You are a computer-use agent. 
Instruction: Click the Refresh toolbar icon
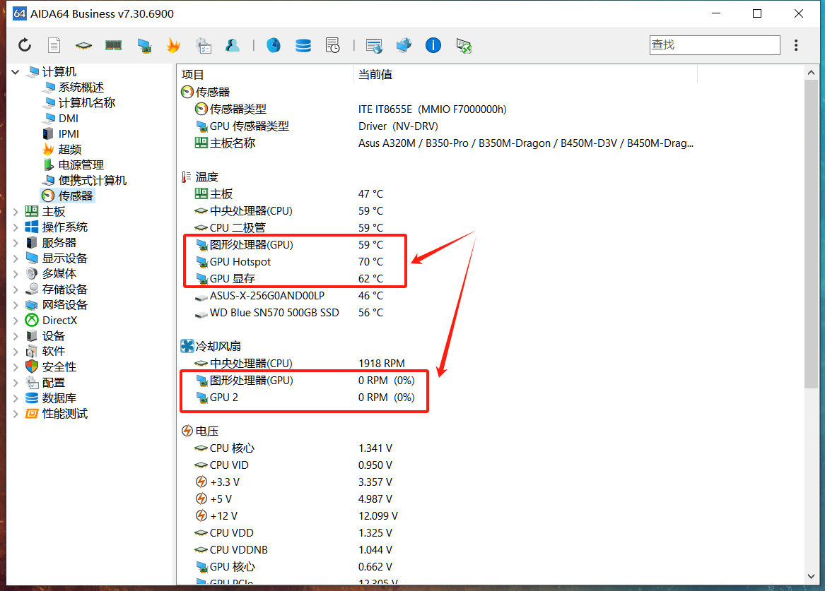[25, 45]
